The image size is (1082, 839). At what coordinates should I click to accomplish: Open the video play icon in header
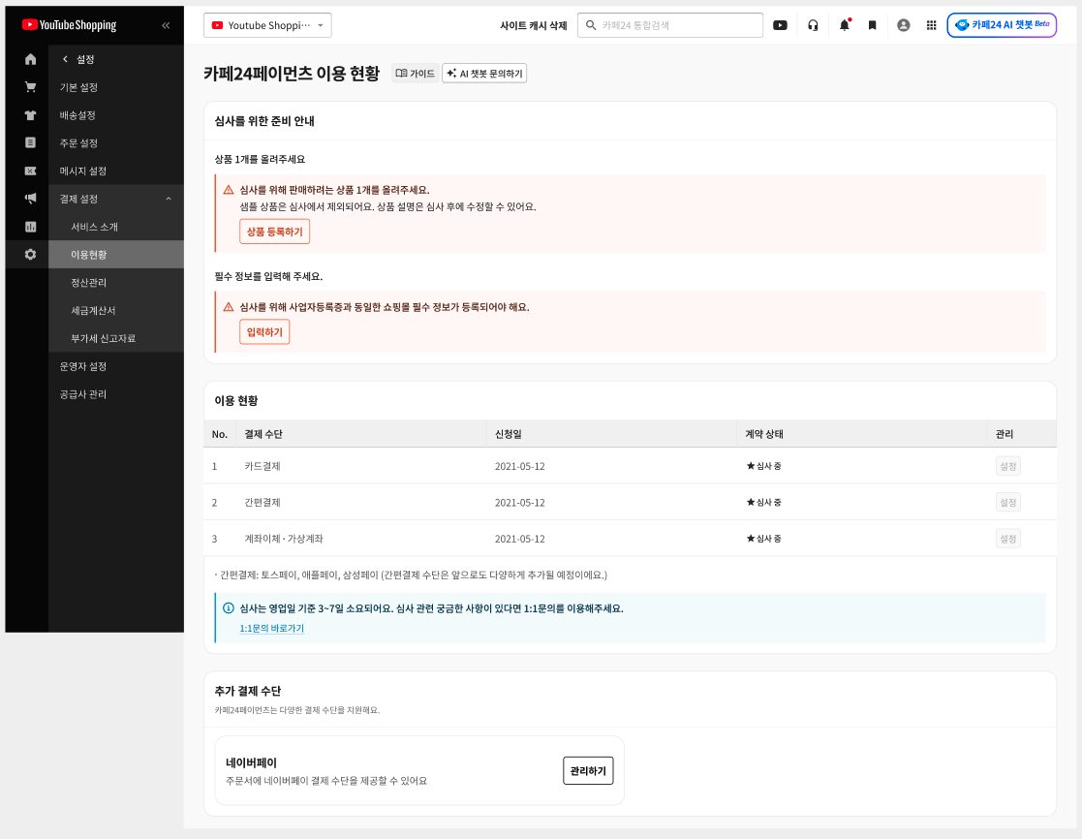pos(780,25)
